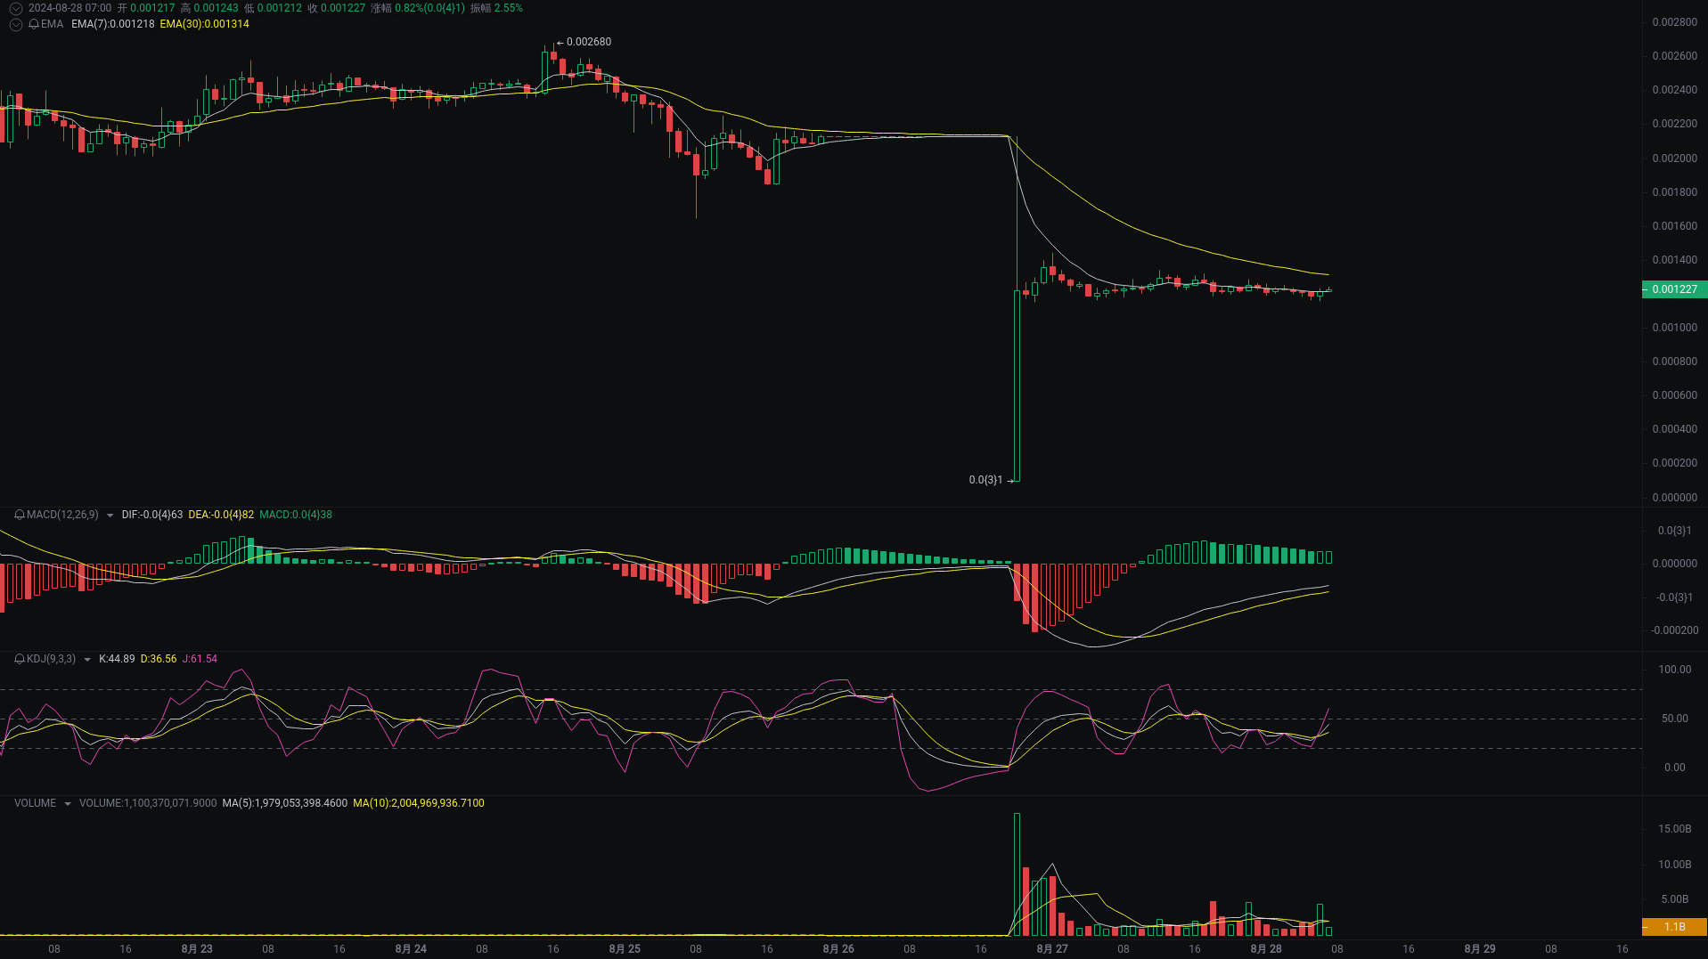The image size is (1708, 959).
Task: Click the KDJ(9,3,3) indicator name
Action: [x=51, y=659]
